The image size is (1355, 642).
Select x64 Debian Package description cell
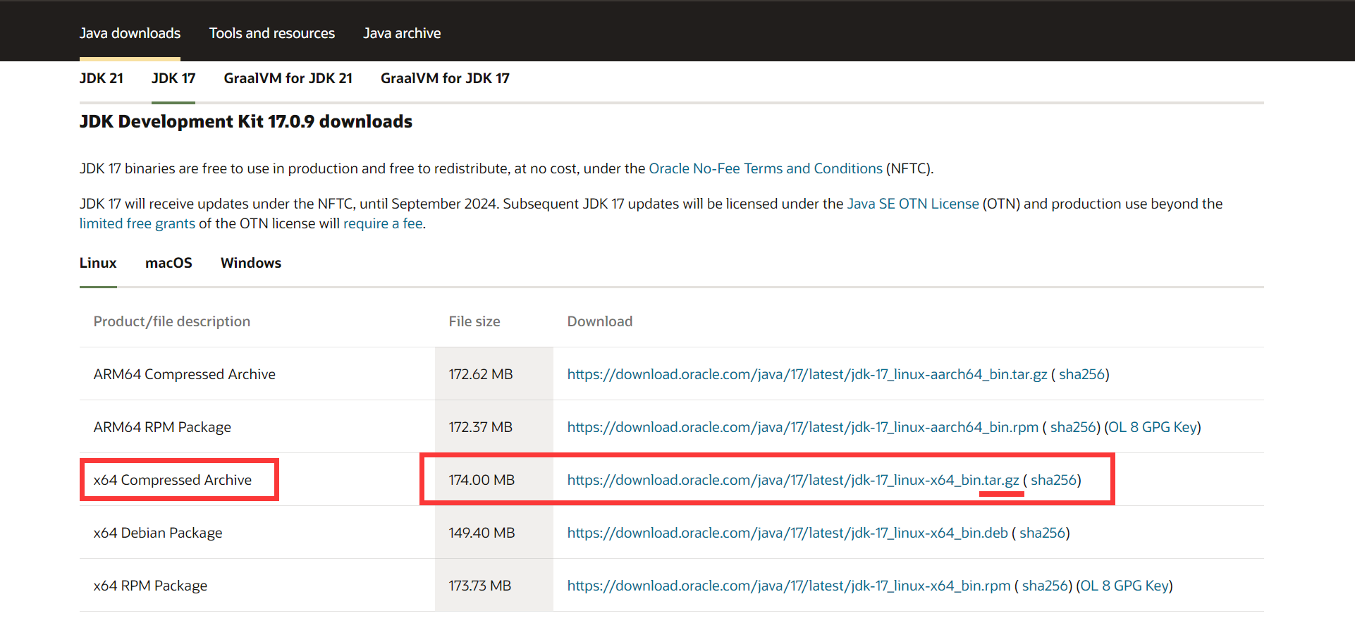(257, 533)
